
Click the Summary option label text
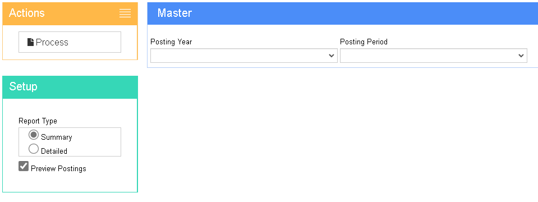tap(56, 137)
